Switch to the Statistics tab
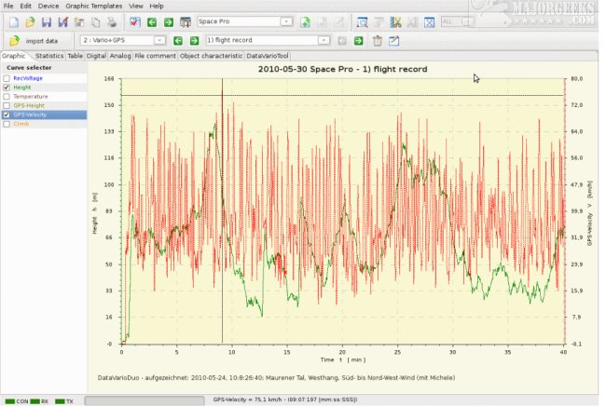606x406 pixels. tap(48, 56)
